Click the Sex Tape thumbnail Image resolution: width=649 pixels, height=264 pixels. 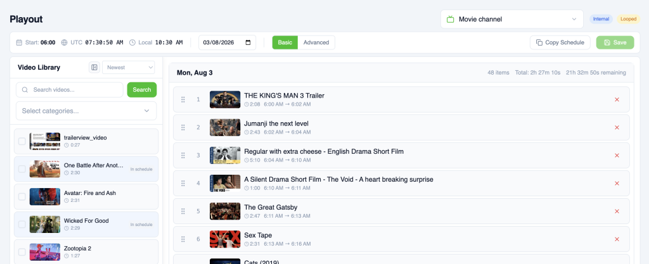point(225,239)
